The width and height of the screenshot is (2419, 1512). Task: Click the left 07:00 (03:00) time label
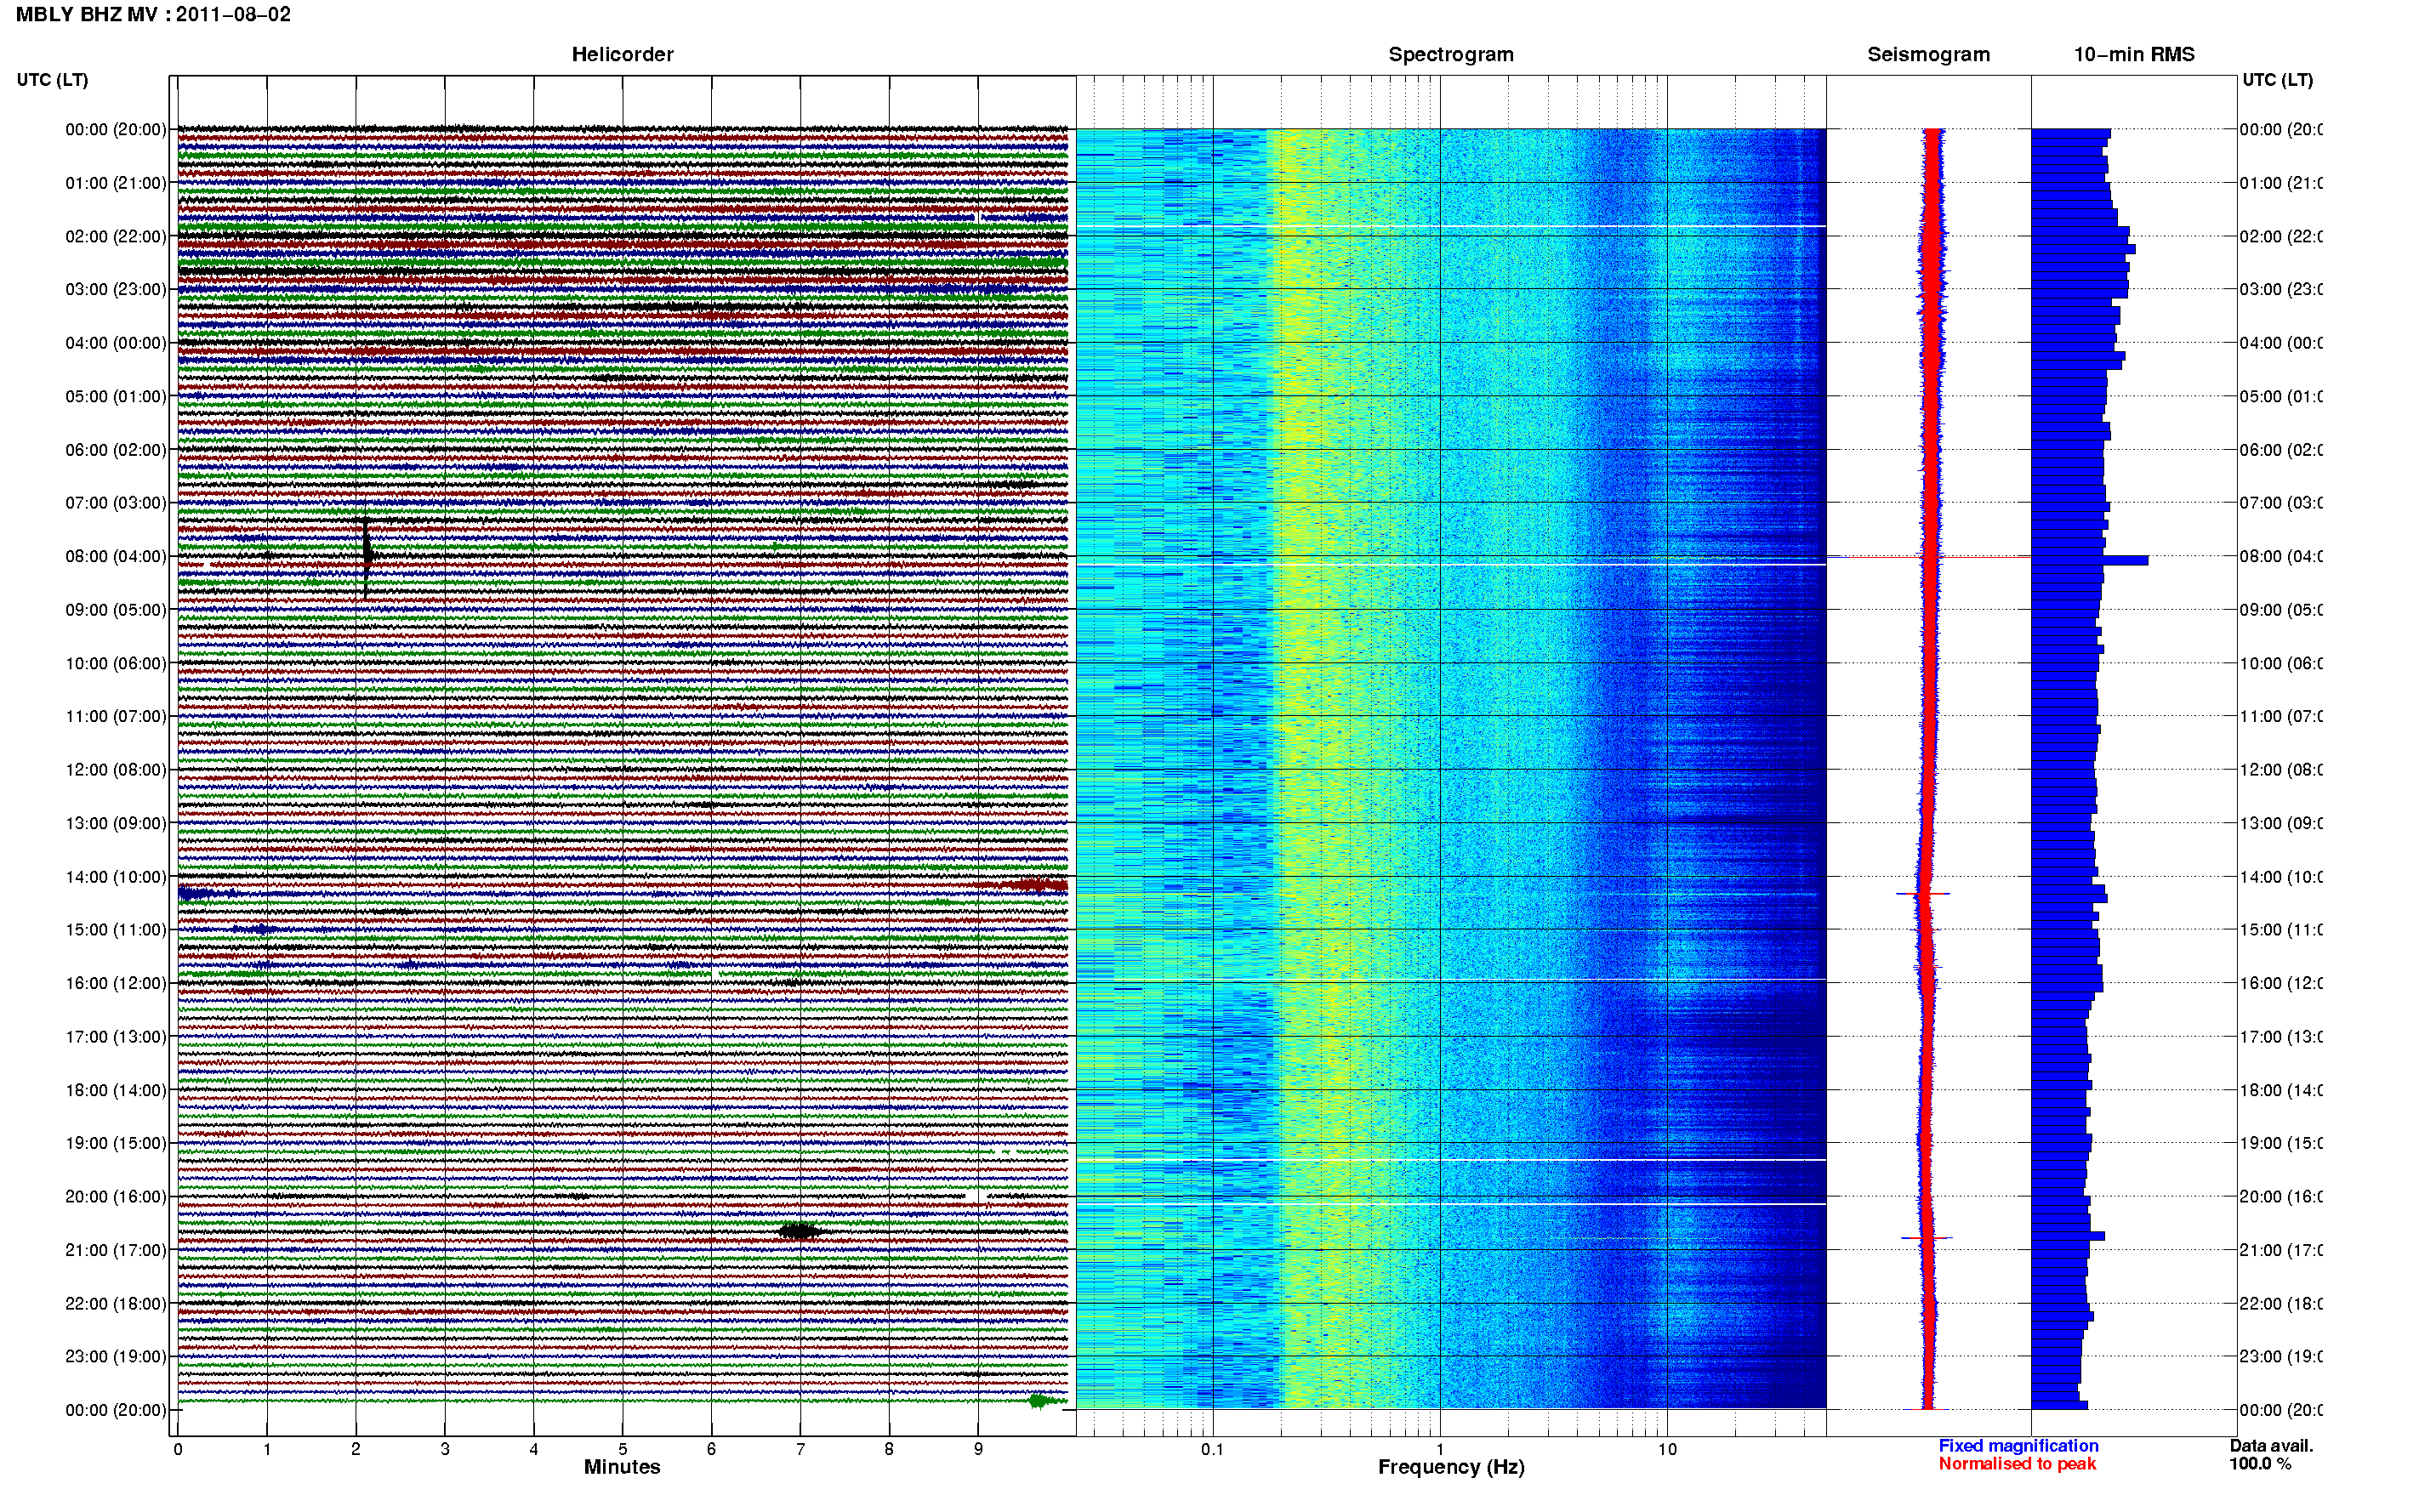[x=116, y=502]
